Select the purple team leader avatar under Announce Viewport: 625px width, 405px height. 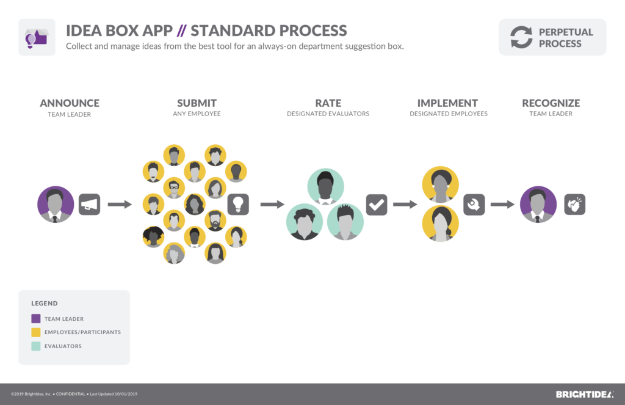pos(56,204)
